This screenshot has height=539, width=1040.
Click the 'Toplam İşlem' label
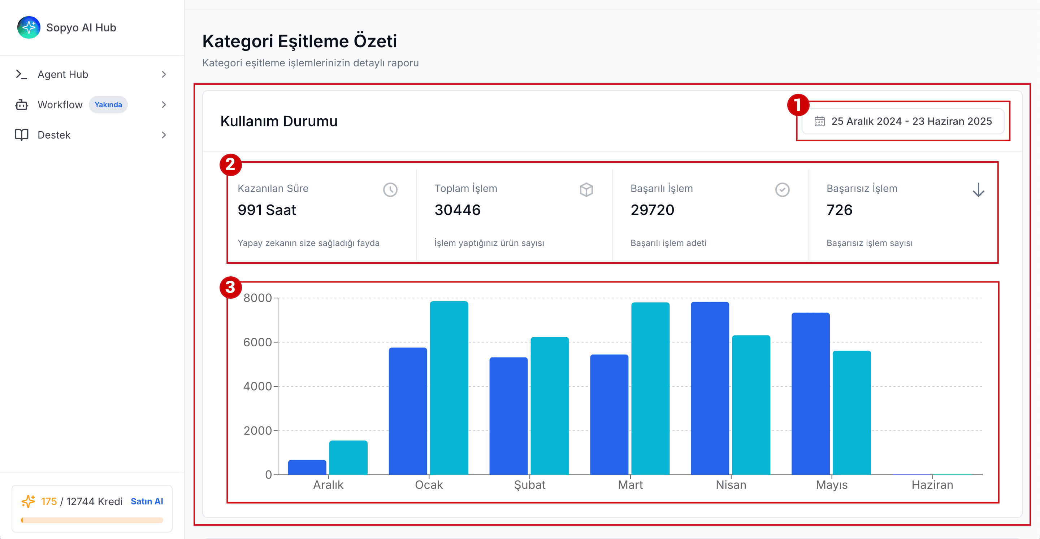point(466,188)
